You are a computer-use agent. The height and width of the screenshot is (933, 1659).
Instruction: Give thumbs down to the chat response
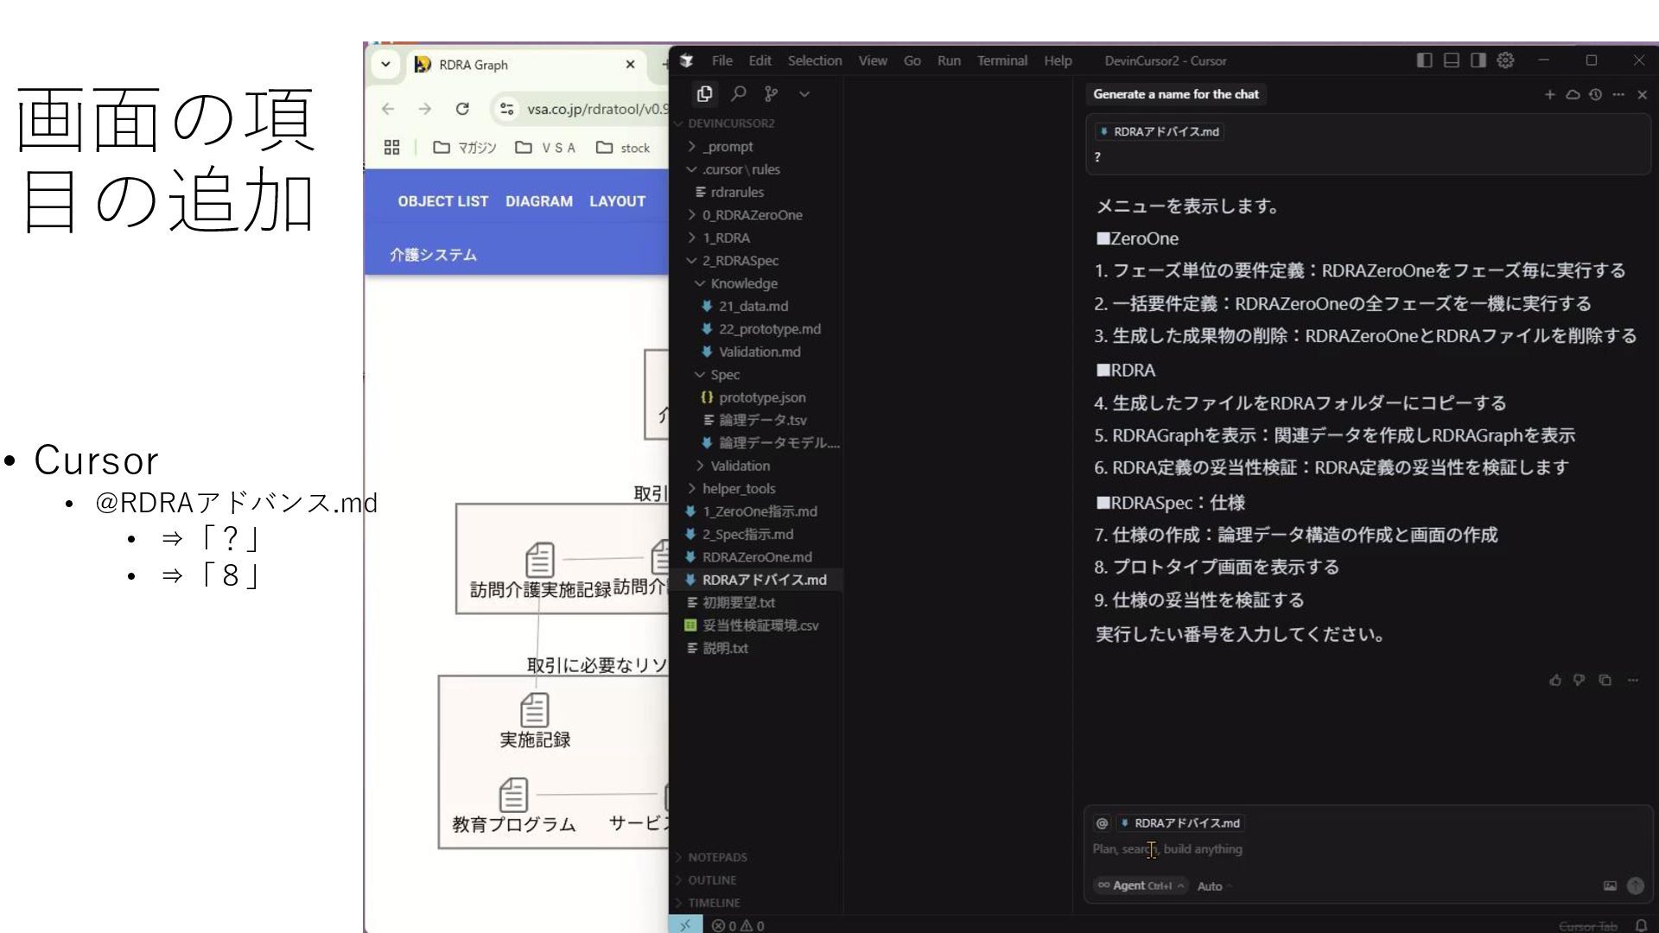click(1579, 680)
